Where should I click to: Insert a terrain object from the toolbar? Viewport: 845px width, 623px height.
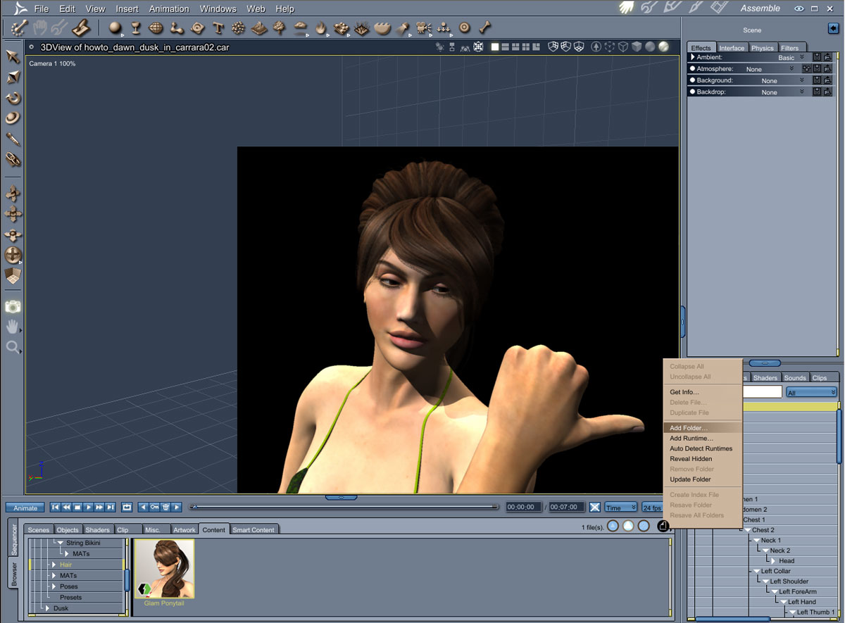pos(259,28)
